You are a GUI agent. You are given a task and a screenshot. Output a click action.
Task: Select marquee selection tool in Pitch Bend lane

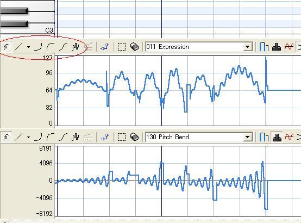coord(122,137)
